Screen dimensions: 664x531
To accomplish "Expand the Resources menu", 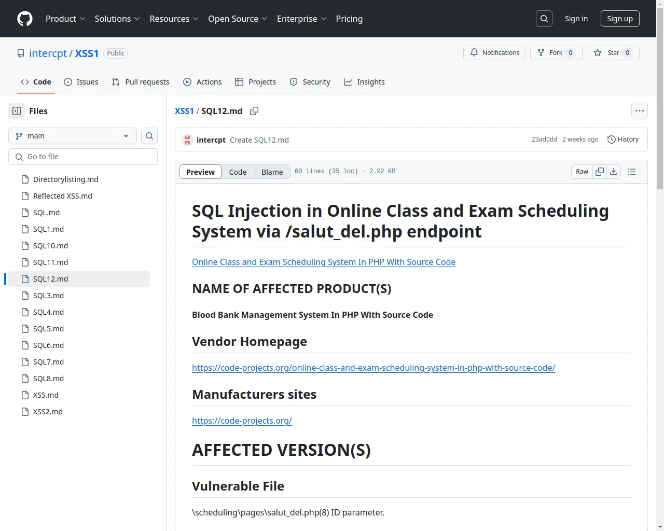I will pos(174,19).
